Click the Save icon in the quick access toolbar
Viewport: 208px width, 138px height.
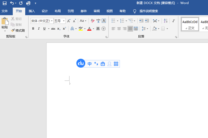point(5,3)
